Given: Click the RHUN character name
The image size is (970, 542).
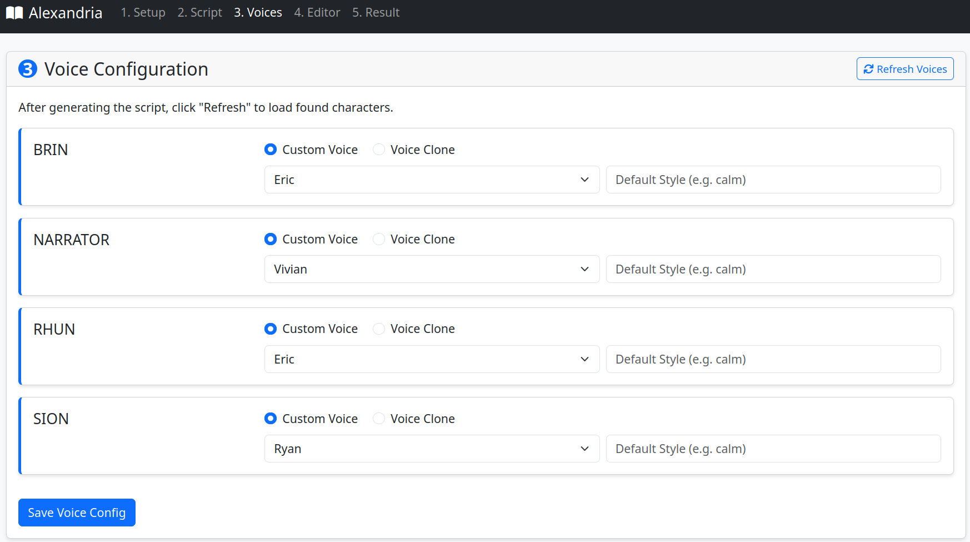Looking at the screenshot, I should point(54,329).
